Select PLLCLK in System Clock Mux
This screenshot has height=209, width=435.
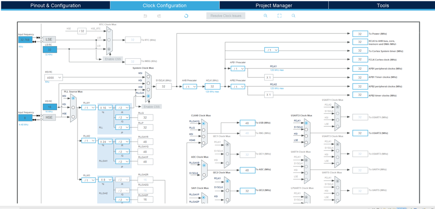148,96
